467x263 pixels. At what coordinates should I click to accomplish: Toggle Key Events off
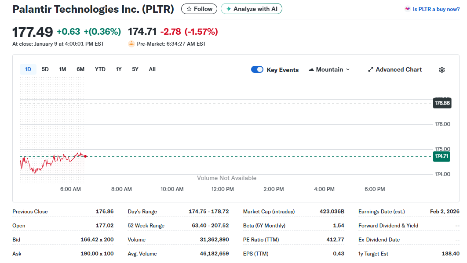click(x=257, y=69)
